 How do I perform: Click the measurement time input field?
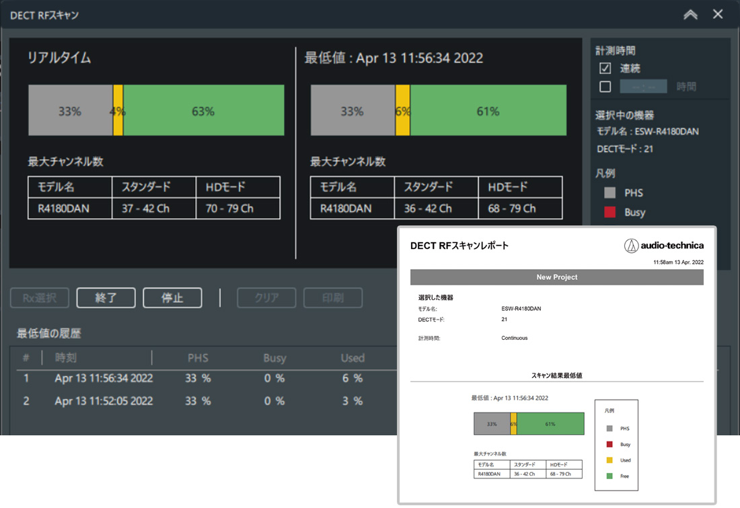click(643, 86)
